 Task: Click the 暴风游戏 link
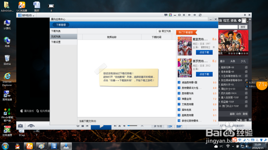pos(27,111)
